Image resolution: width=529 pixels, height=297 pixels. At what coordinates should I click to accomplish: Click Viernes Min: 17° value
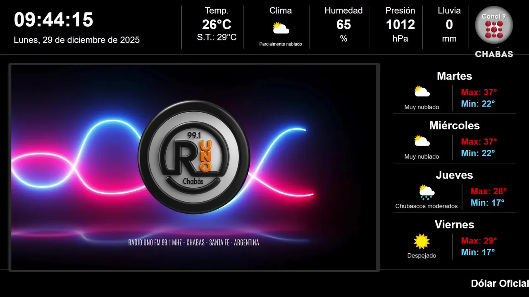click(x=478, y=252)
